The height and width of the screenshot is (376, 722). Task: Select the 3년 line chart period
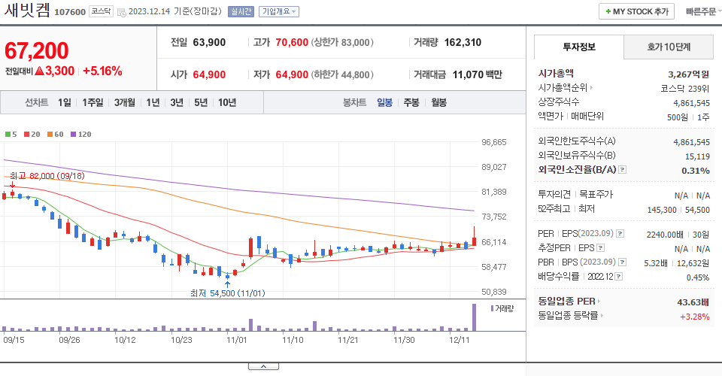(177, 102)
